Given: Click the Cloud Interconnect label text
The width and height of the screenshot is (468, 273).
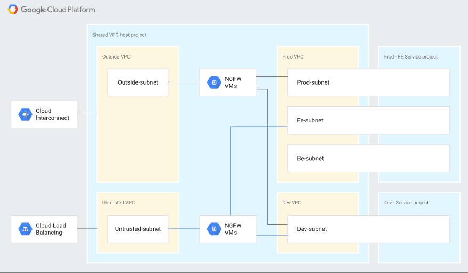Looking at the screenshot, I should (x=53, y=114).
